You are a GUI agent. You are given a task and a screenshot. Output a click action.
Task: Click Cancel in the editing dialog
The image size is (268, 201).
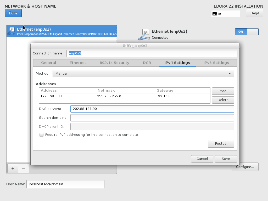pos(202,159)
